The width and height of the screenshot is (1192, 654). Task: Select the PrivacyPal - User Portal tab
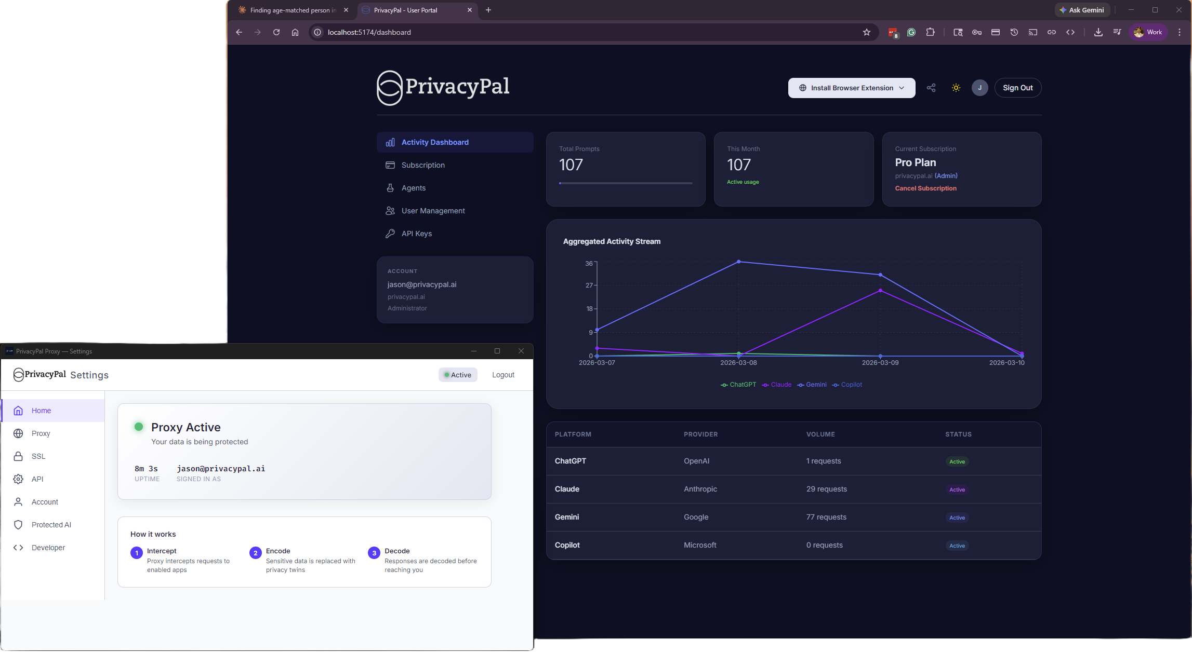tap(417, 10)
